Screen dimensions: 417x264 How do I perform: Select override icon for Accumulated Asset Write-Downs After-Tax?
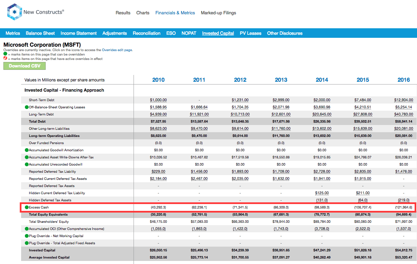click(27, 157)
